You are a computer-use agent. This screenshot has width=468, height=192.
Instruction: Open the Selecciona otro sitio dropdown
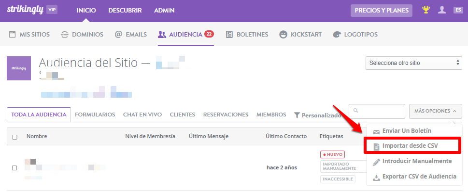414,63
